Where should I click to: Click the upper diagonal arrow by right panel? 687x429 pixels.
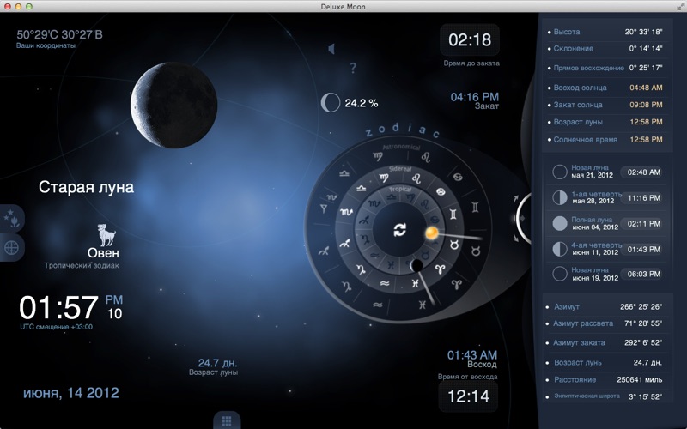point(516,199)
